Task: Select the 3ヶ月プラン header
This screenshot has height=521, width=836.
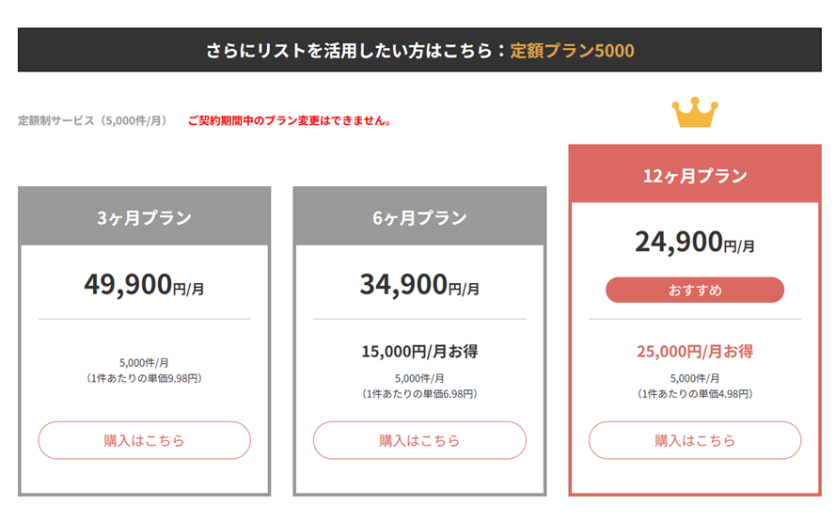Action: pos(145,216)
